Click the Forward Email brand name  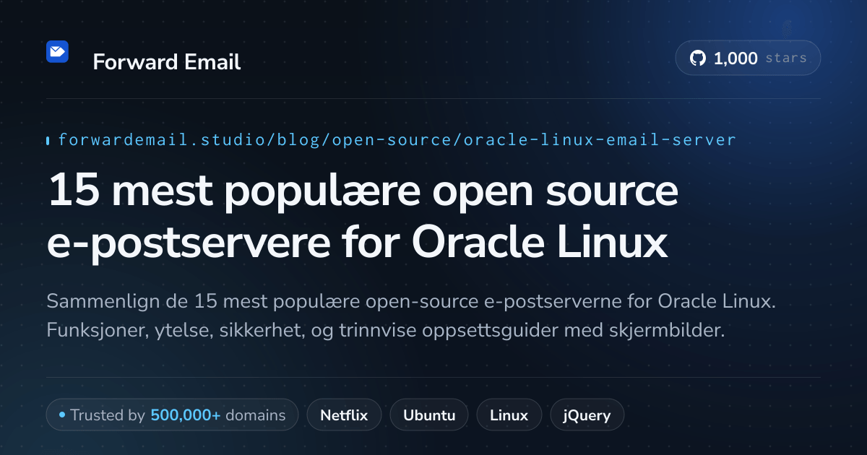(x=167, y=62)
